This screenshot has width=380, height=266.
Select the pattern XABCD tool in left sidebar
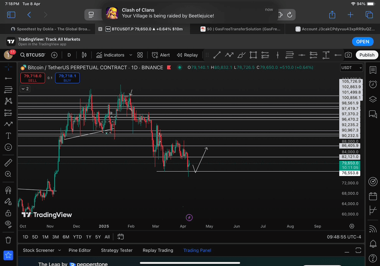tap(8, 101)
